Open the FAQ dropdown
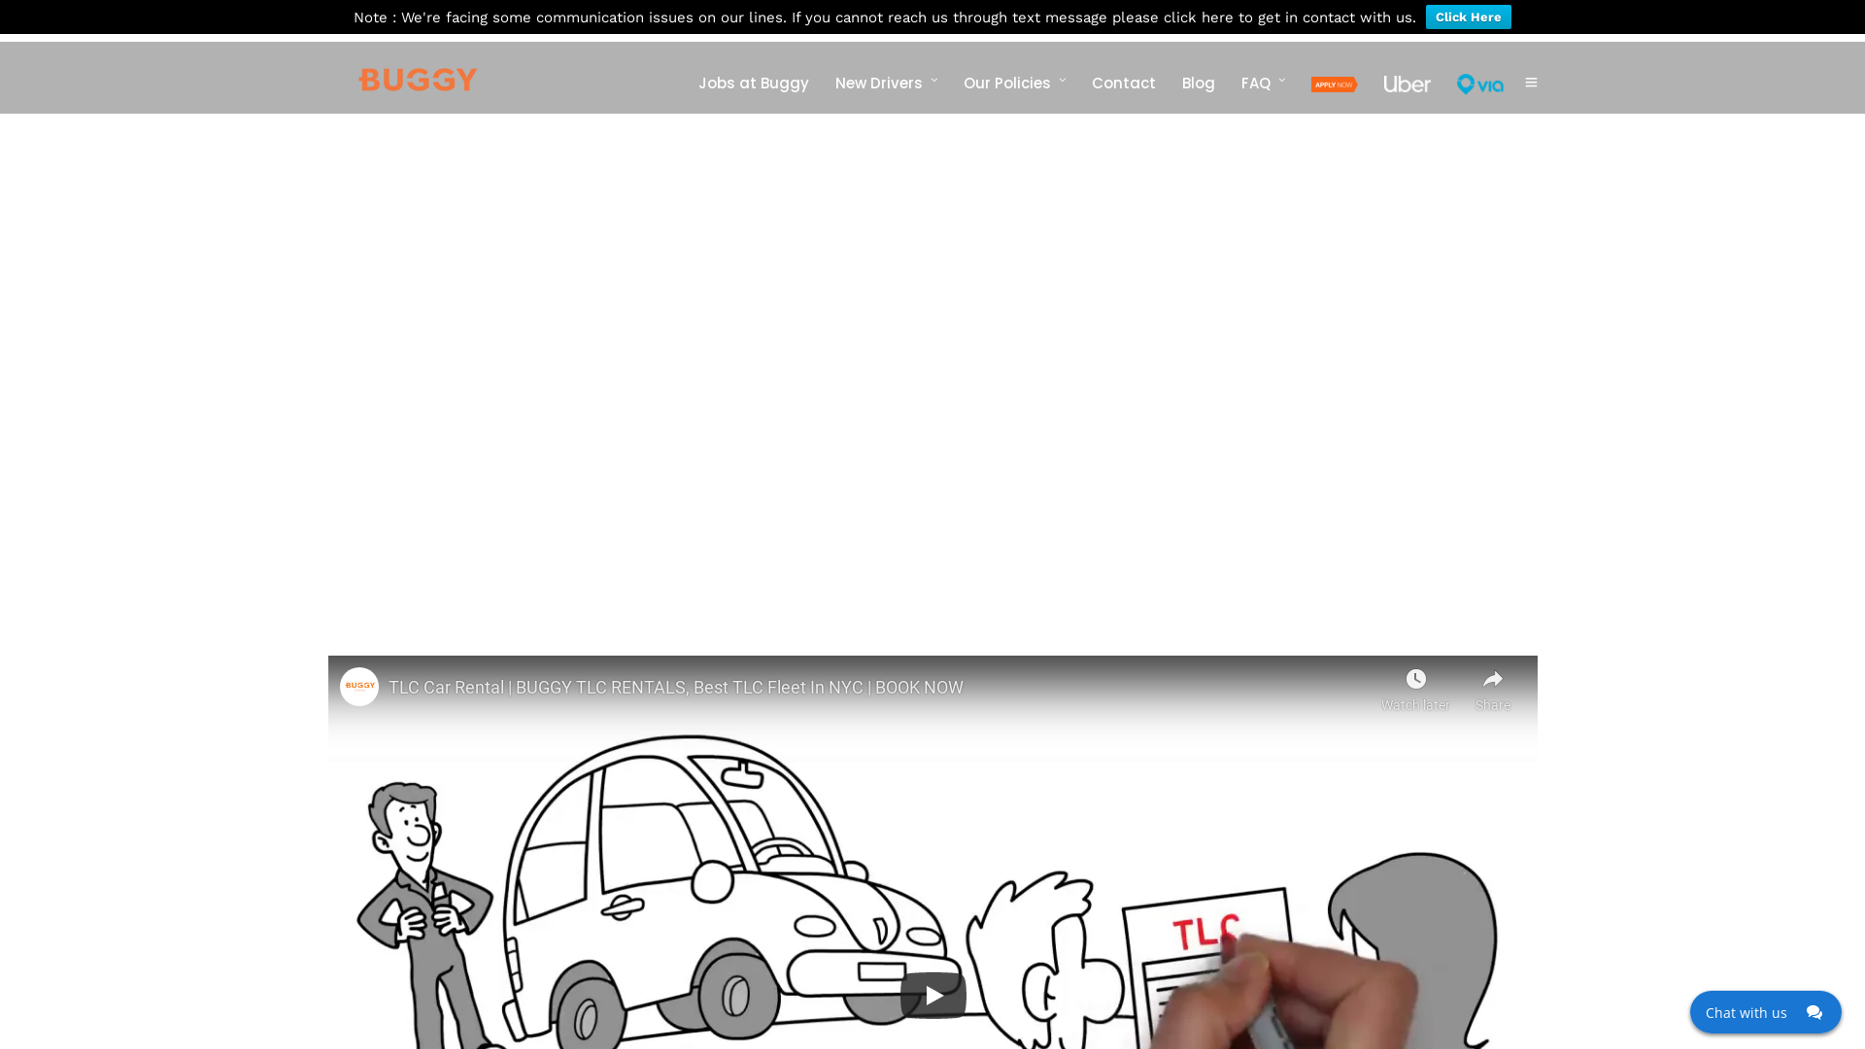Viewport: 1865px width, 1049px height. coord(1256,84)
